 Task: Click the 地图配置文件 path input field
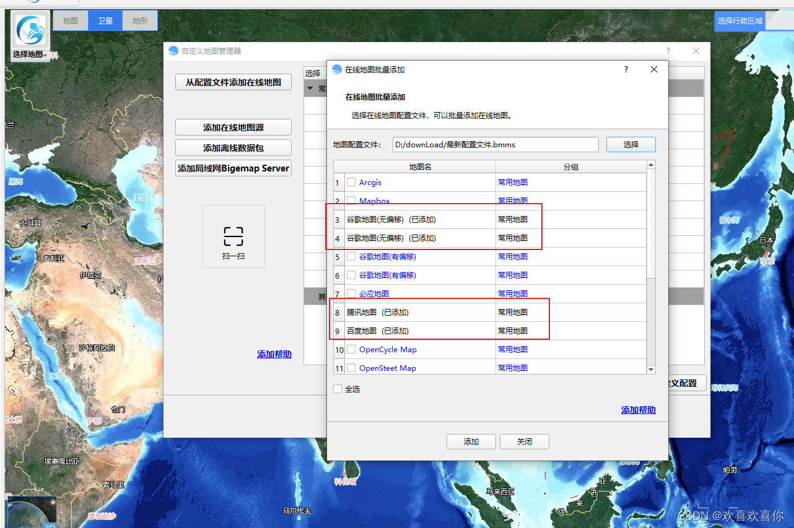[x=495, y=144]
